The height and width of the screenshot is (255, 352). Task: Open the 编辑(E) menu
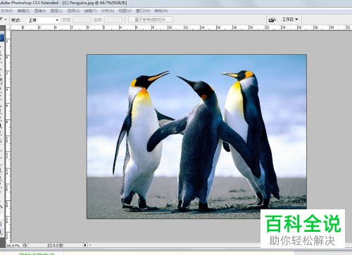(x=23, y=11)
